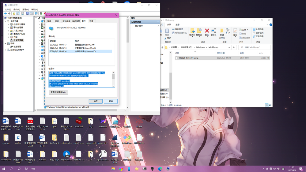Open the 共享 ribbon tab in Explorer
Viewport: 306px width, 172px height.
[x=169, y=24]
